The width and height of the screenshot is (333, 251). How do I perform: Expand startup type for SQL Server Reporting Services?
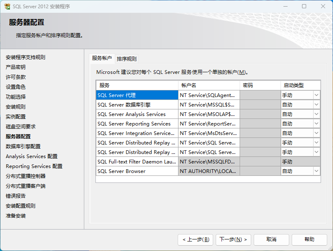(316, 123)
